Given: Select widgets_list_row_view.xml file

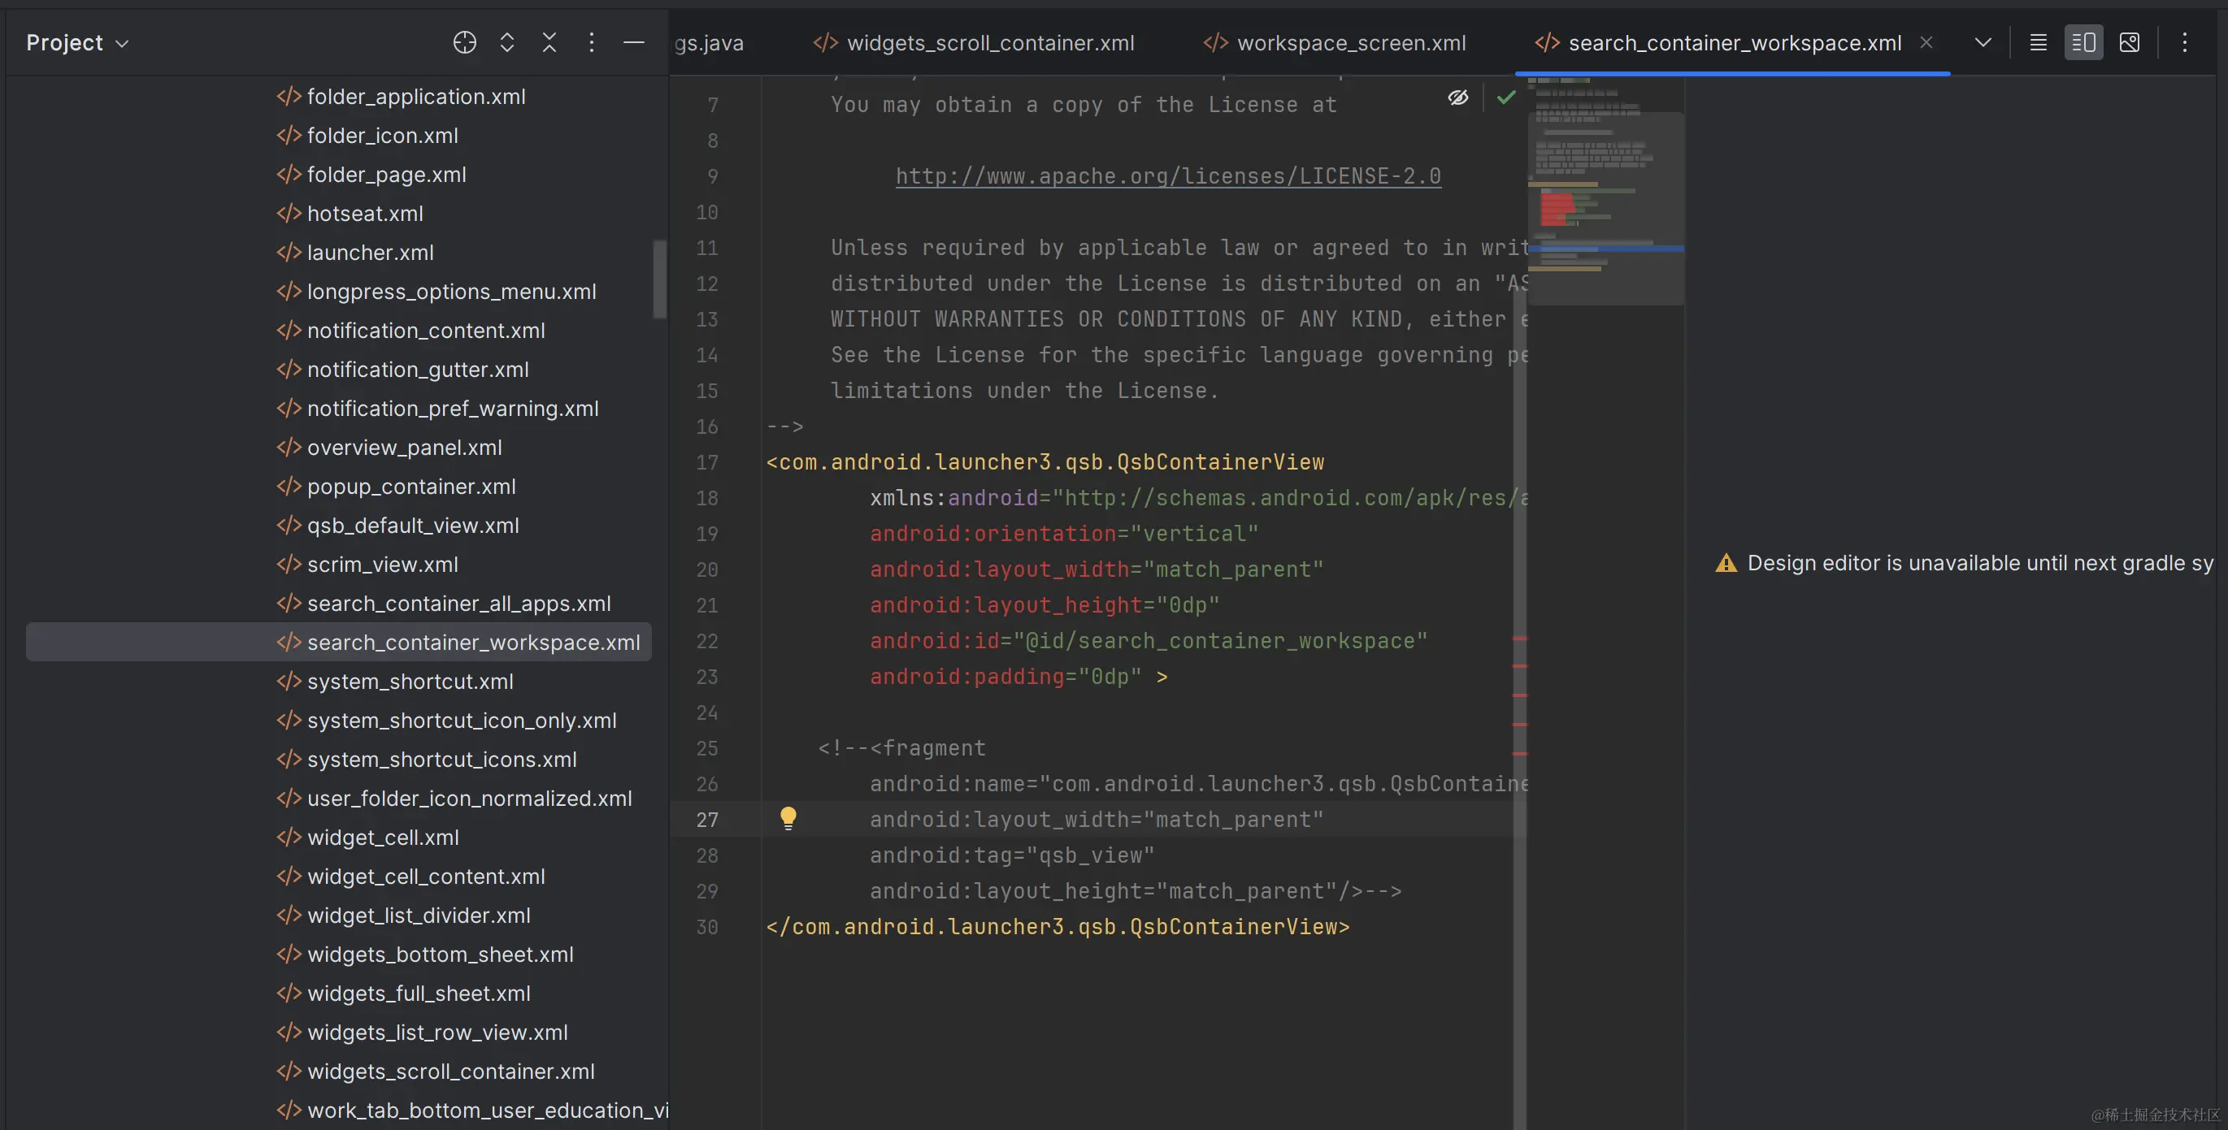Looking at the screenshot, I should tap(422, 1032).
